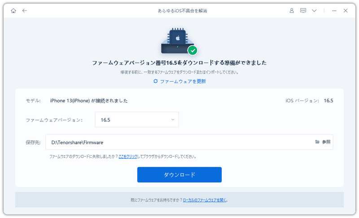This screenshot has width=359, height=218.
Task: Click the 保存先: label
Action: (x=33, y=142)
